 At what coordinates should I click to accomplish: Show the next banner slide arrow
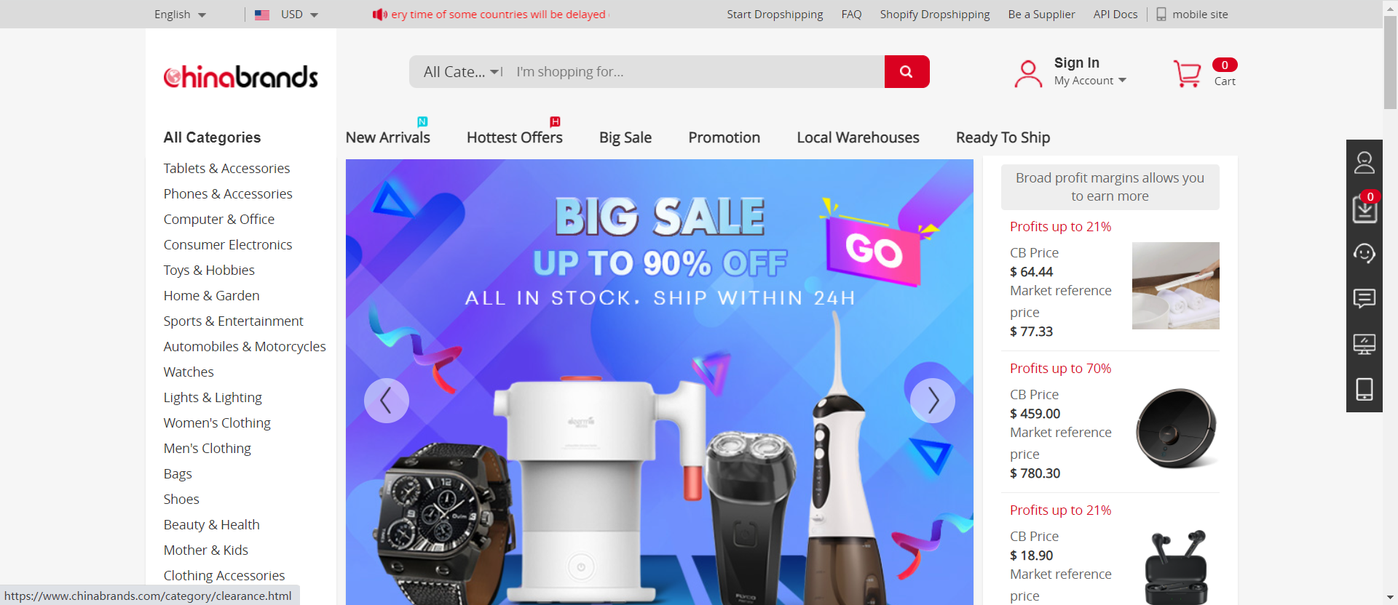[x=933, y=401]
